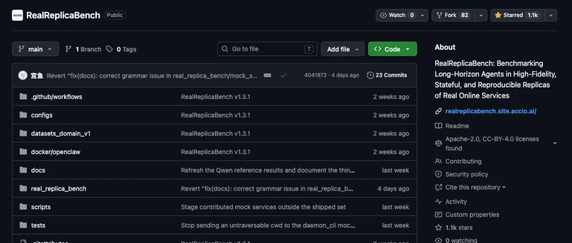Click the Accio repository avatar logo
The height and width of the screenshot is (243, 572).
pyautogui.click(x=17, y=15)
